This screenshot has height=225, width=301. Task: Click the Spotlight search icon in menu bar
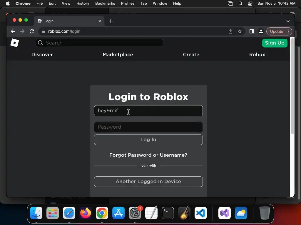click(x=240, y=4)
